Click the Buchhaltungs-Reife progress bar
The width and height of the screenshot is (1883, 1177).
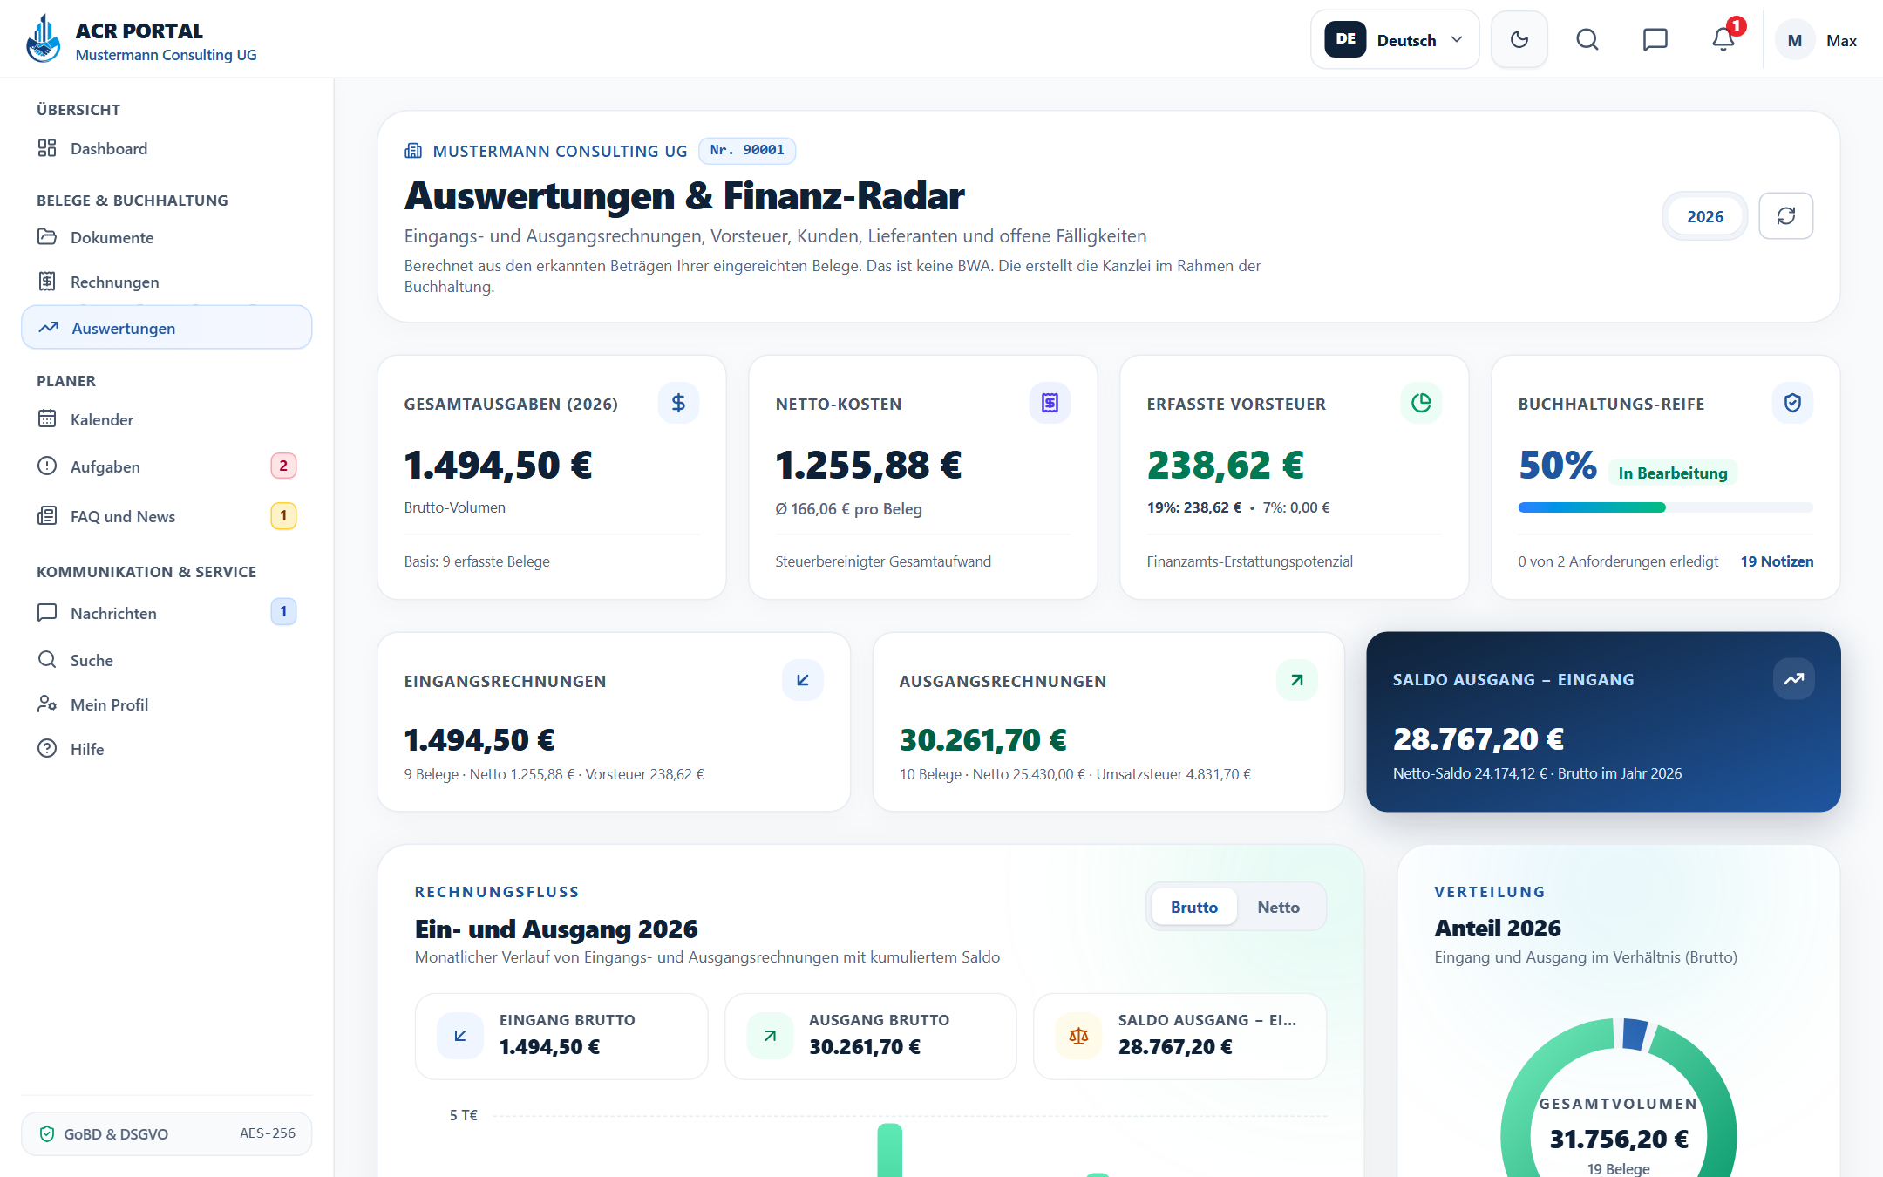tap(1665, 507)
